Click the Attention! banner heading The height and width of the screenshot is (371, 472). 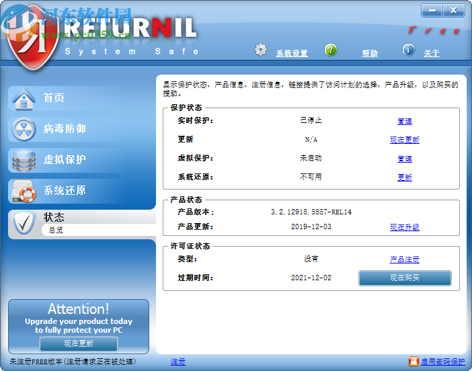[x=79, y=309]
